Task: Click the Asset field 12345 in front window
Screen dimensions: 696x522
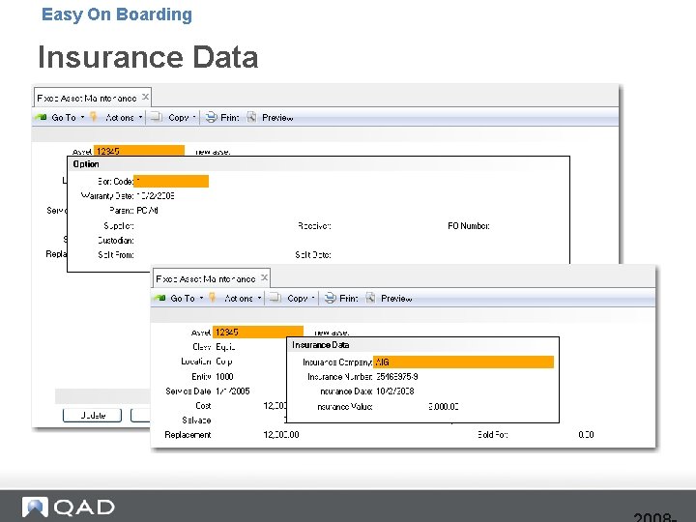Action: [x=258, y=332]
